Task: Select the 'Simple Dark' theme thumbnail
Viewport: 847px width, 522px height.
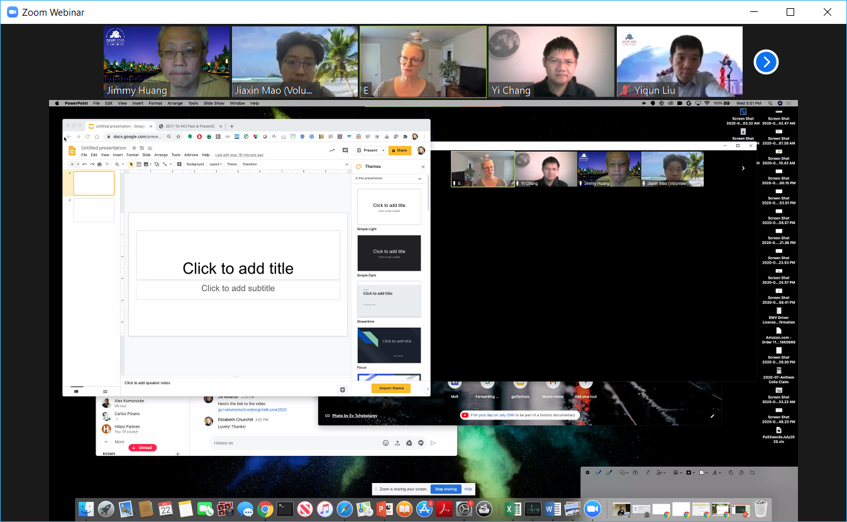Action: 389,253
